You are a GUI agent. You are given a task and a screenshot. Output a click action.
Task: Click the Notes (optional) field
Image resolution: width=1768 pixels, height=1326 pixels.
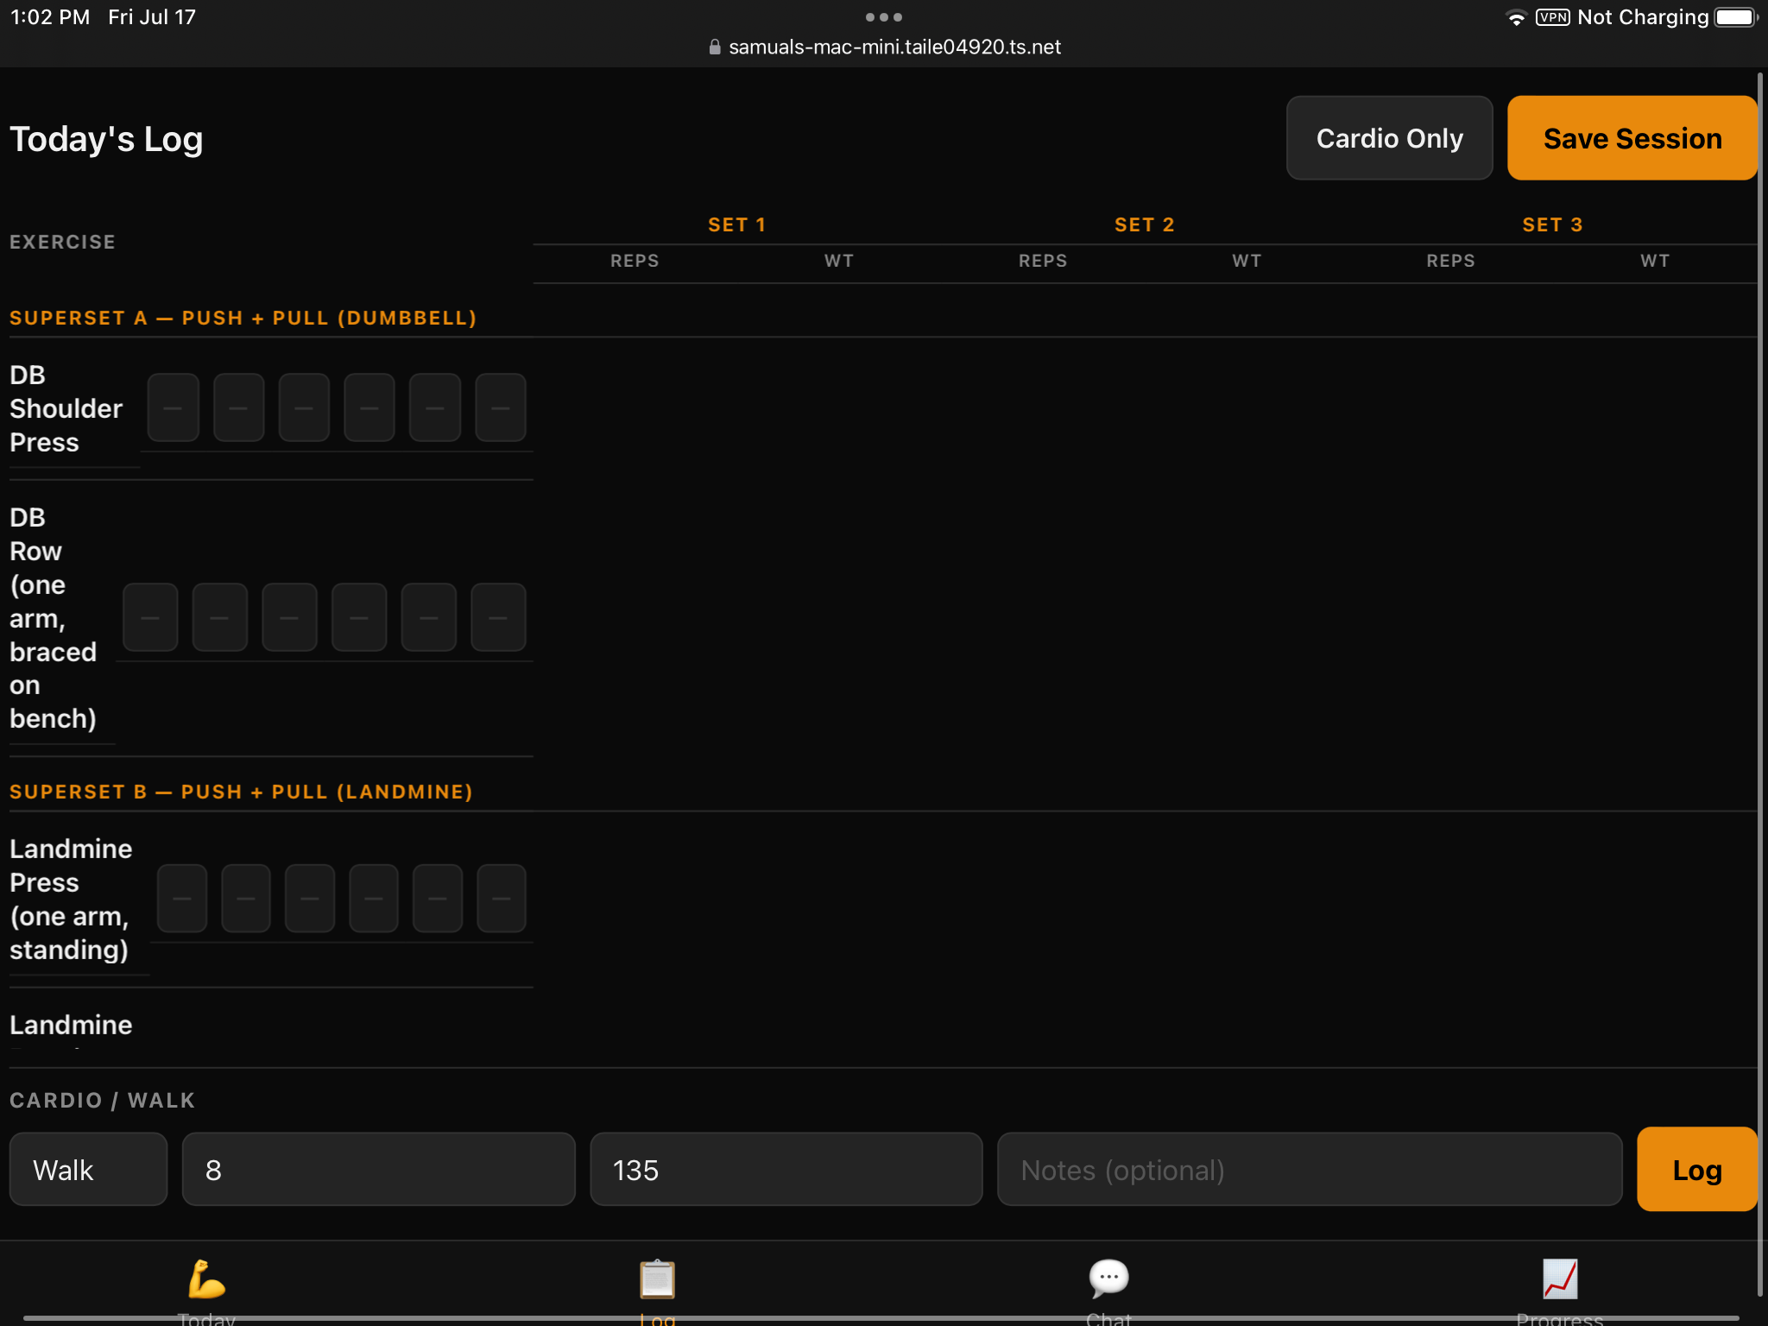point(1310,1170)
